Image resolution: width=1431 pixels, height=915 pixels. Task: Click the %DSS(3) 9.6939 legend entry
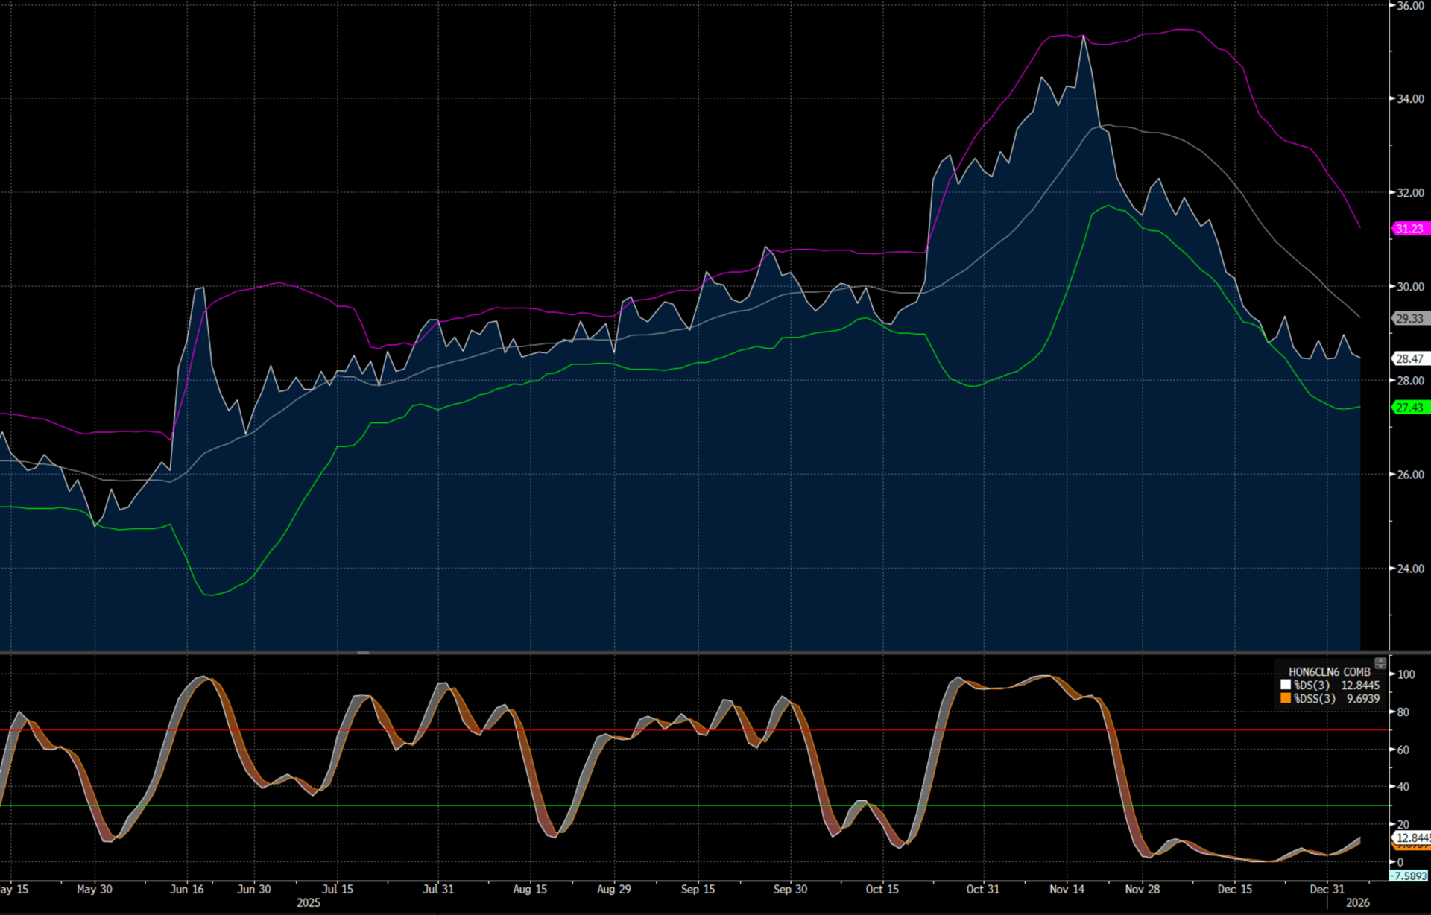point(1336,698)
